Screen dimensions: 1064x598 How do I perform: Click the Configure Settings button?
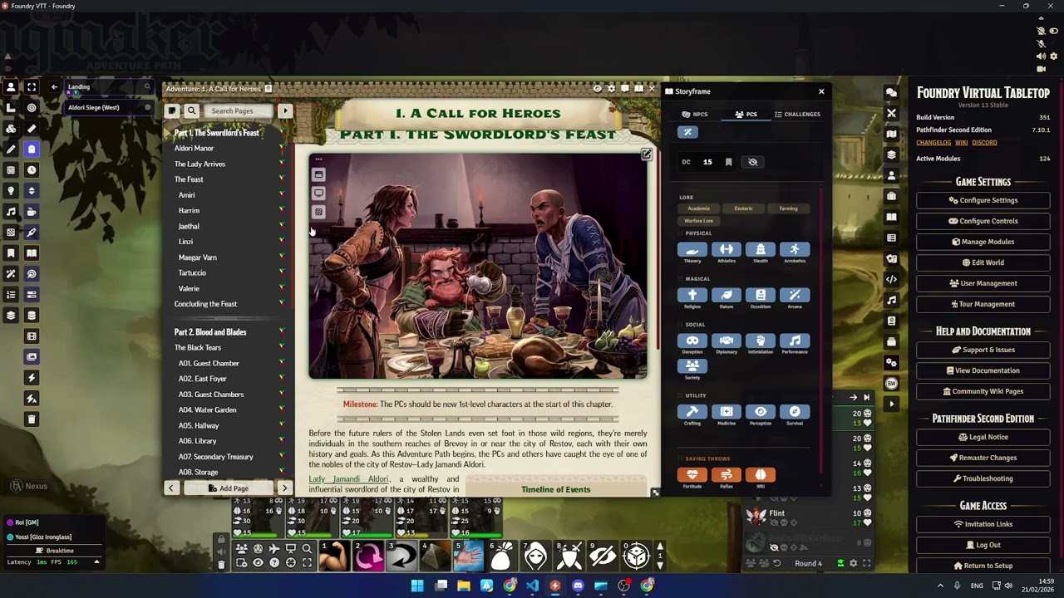(983, 200)
